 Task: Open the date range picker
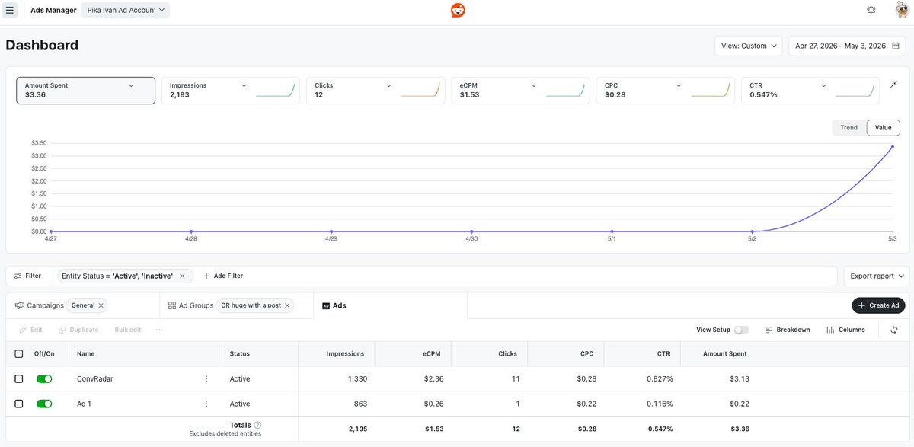[847, 46]
